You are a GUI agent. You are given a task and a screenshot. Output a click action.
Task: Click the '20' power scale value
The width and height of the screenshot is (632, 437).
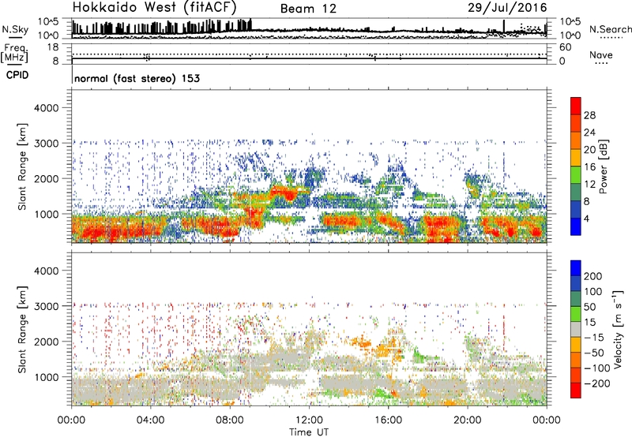(x=589, y=150)
